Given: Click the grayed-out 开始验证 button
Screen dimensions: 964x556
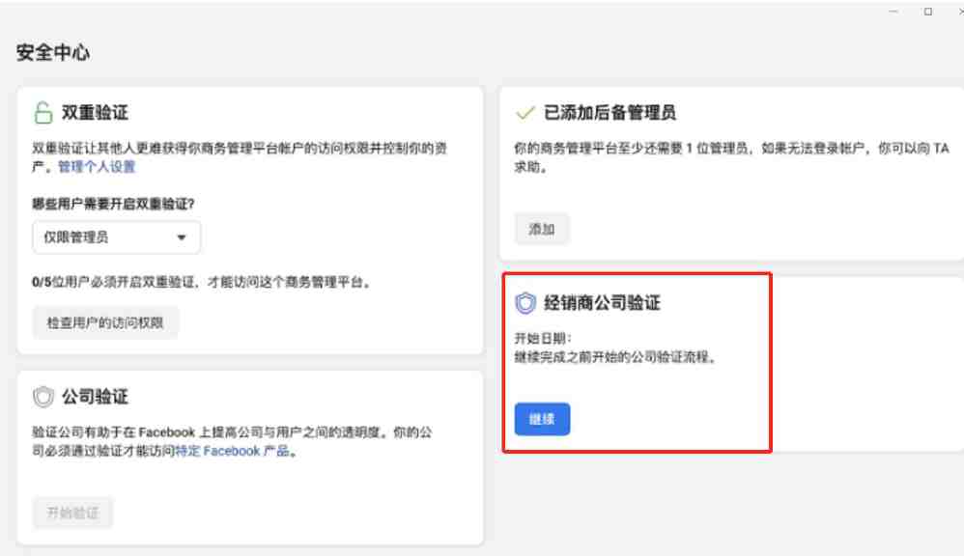Looking at the screenshot, I should point(72,513).
